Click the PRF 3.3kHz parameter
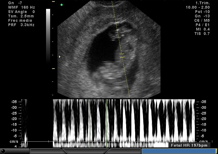The height and width of the screenshot is (154, 218). pyautogui.click(x=21, y=25)
